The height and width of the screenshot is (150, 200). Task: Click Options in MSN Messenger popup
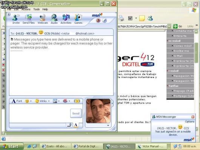pos(190,122)
